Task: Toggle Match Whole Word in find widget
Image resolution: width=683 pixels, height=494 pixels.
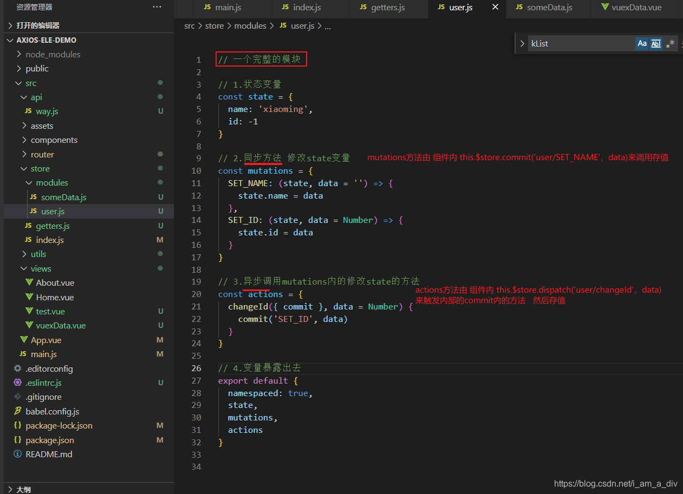Action: [x=656, y=44]
